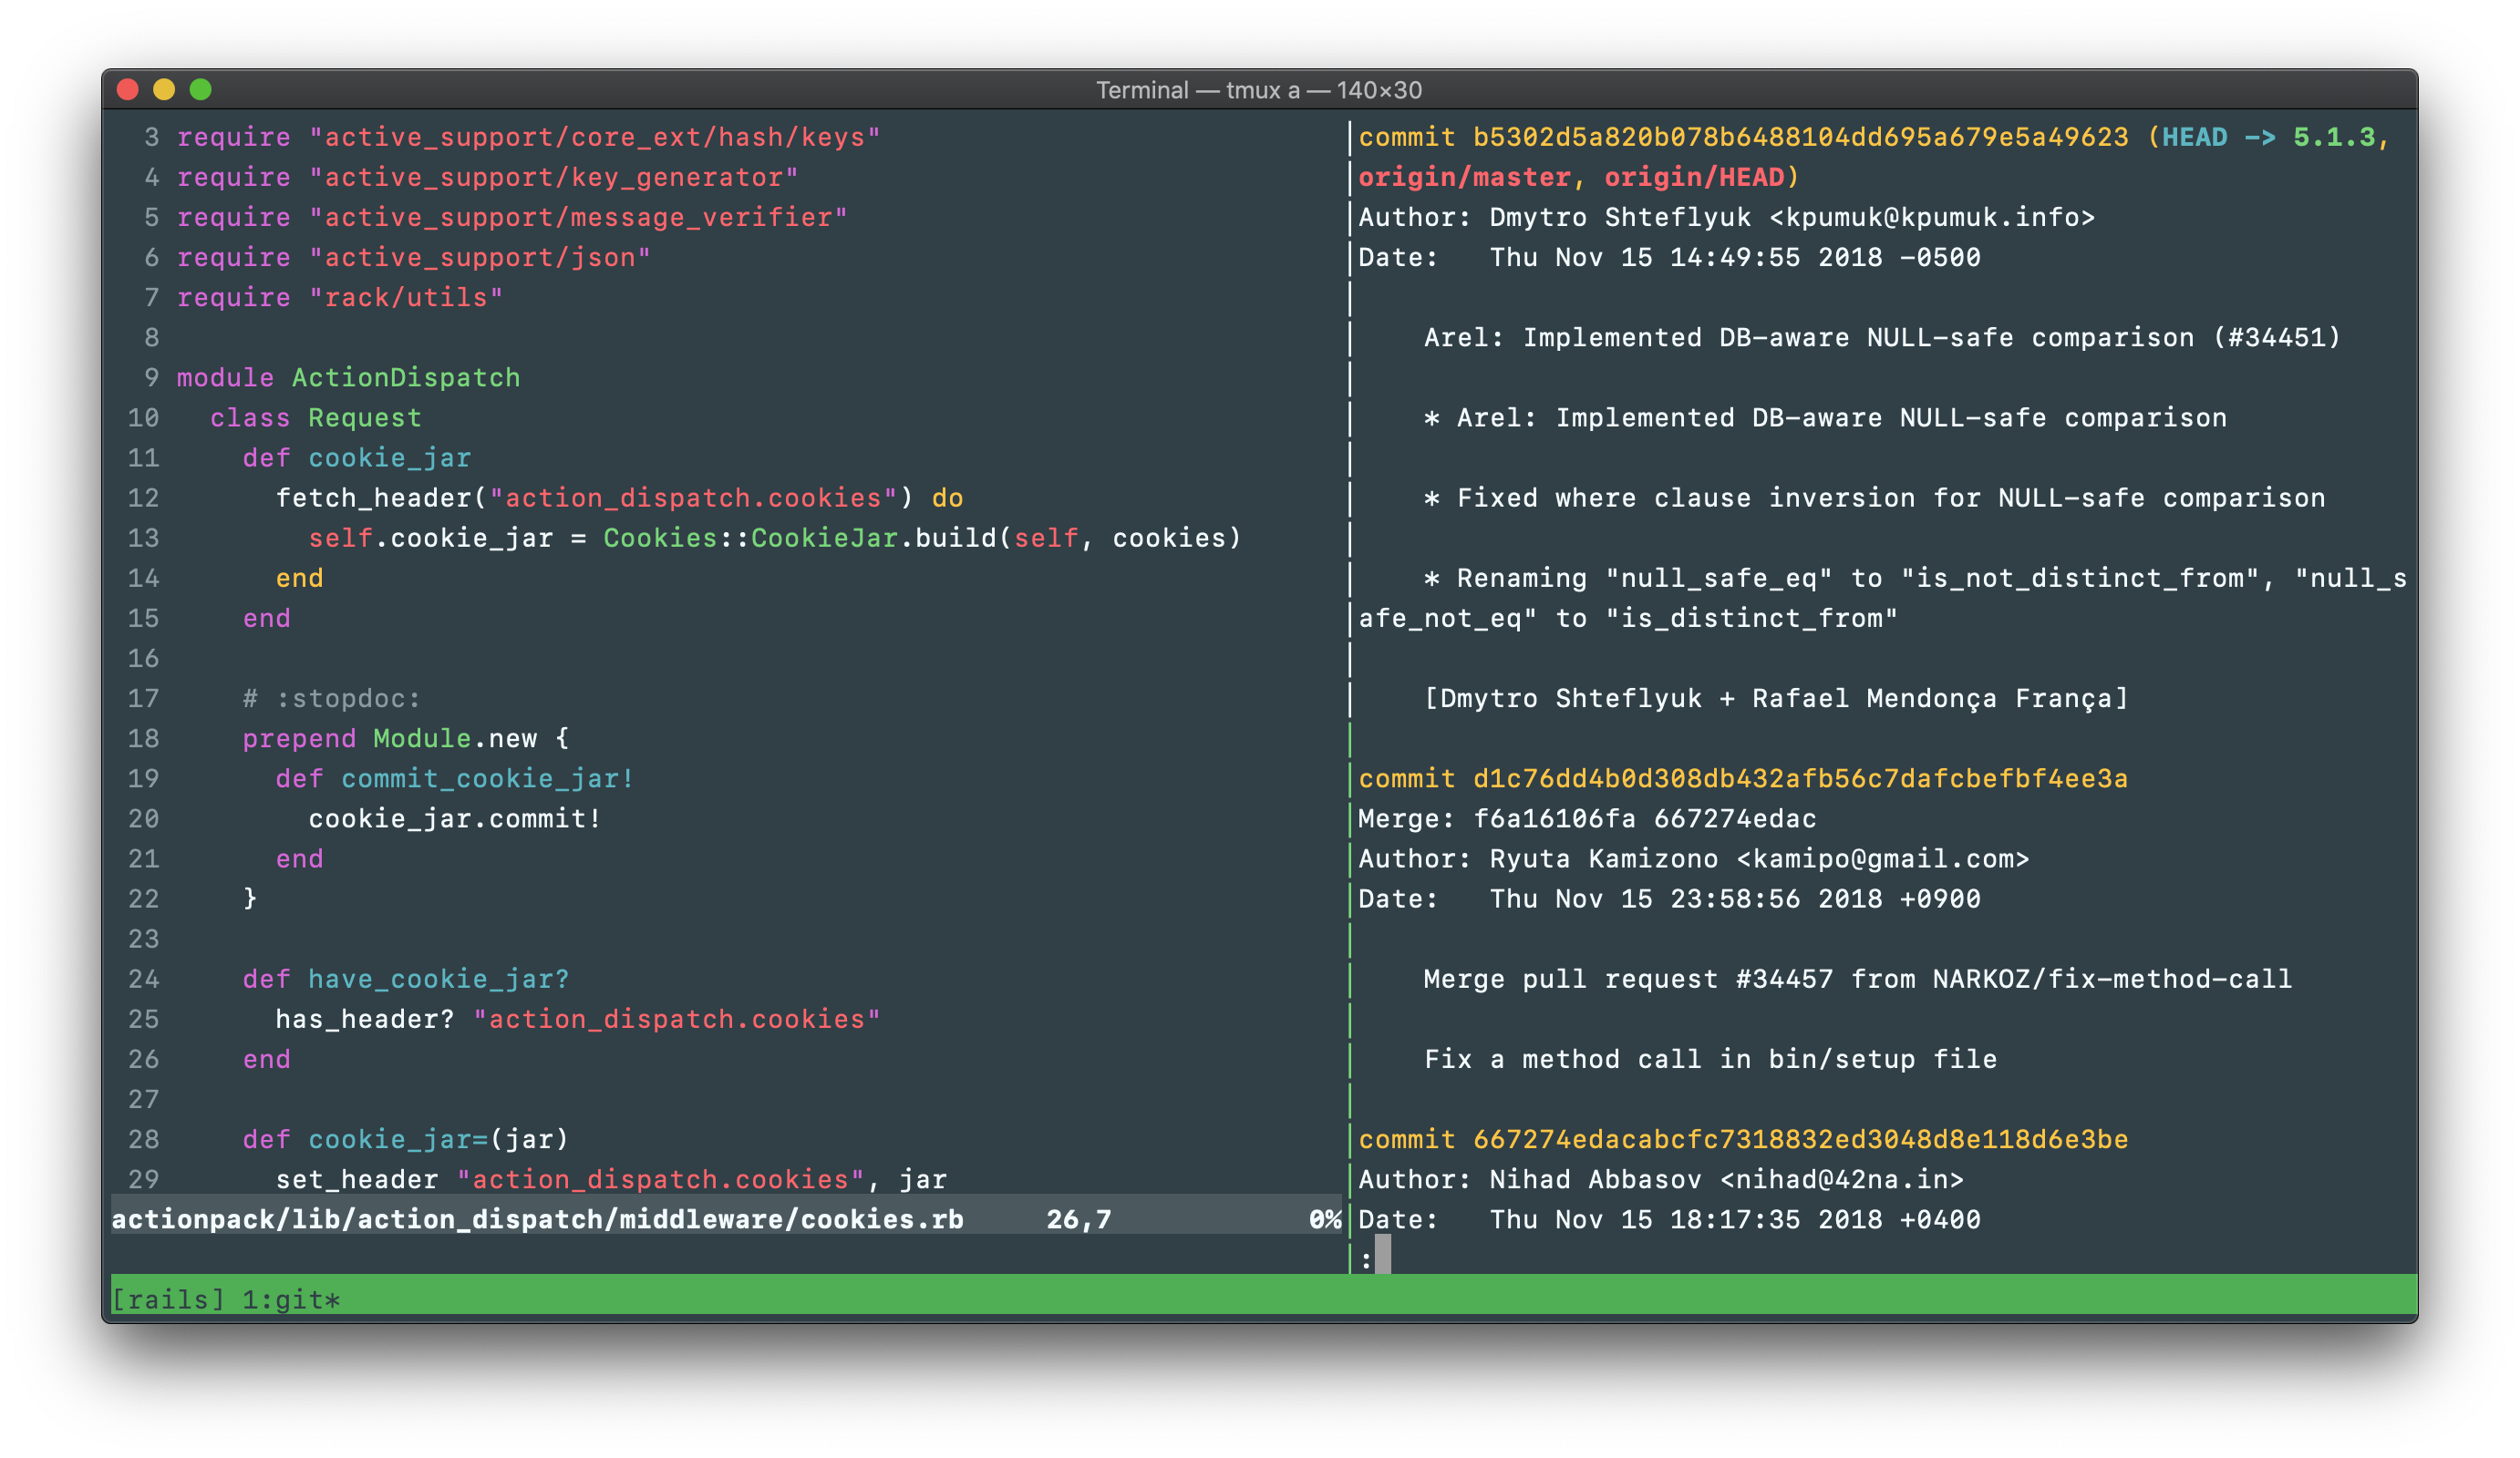
Task: Click commit hash b5302d5a820b078b6488104dd695a679e5a49623
Action: point(1800,137)
